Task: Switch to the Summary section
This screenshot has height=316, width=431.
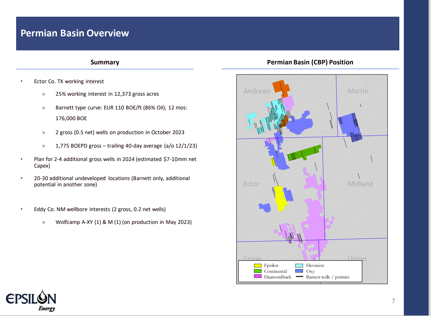Action: click(105, 62)
